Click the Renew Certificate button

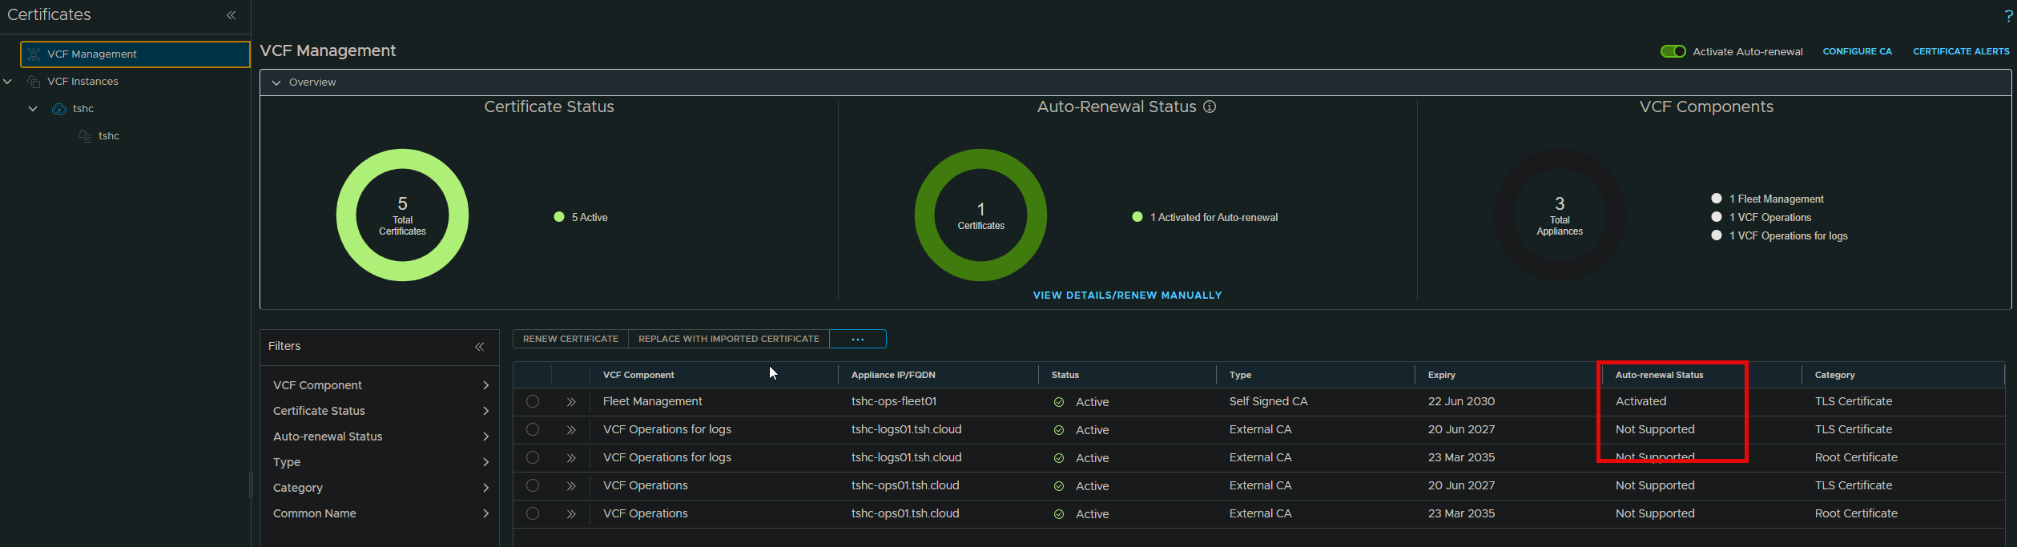pos(570,340)
